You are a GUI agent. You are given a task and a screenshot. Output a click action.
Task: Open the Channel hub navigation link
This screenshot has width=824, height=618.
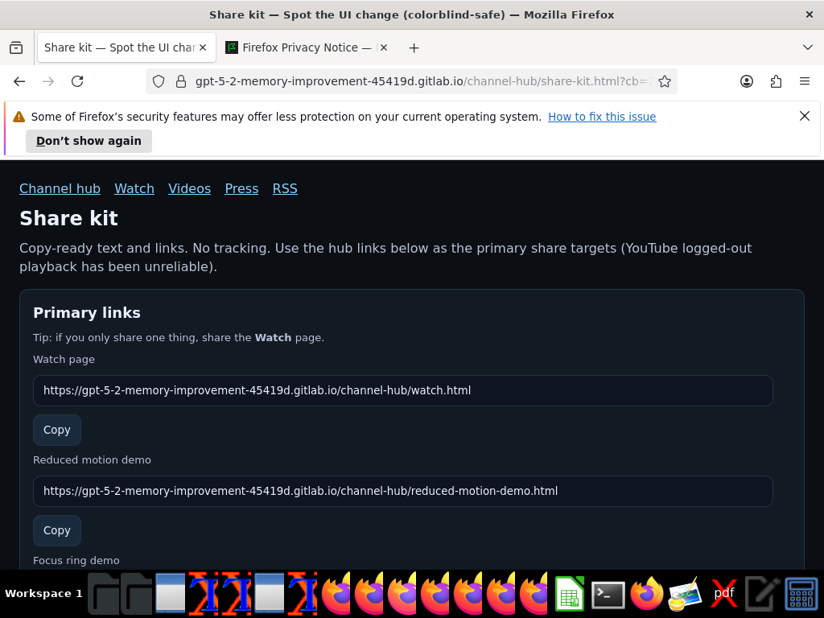60,188
